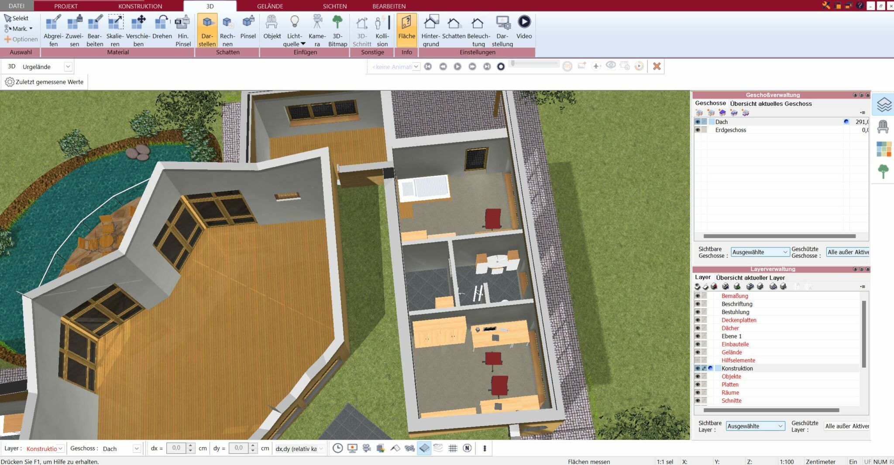Switch to the KONSTRUKTION ribbon tab
The width and height of the screenshot is (894, 465).
point(140,6)
